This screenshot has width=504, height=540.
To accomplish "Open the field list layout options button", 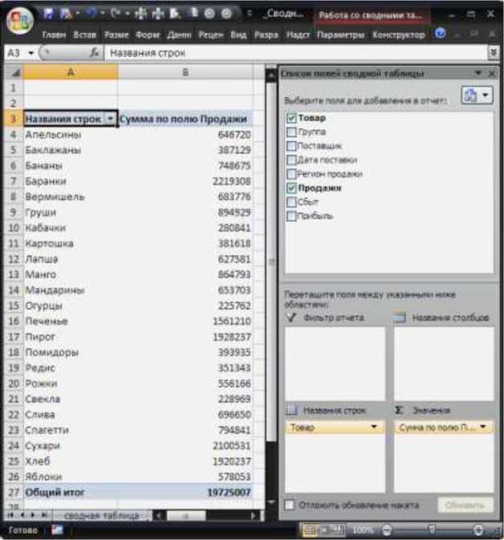I will pyautogui.click(x=477, y=95).
